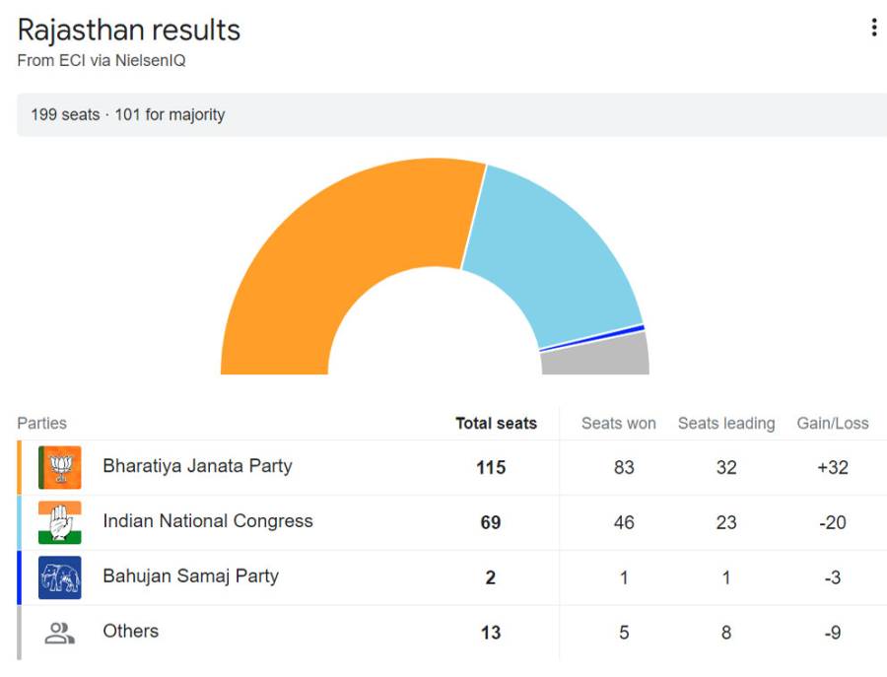Click the Seats won column header
Viewport: 887px width, 677px height.
tap(618, 423)
